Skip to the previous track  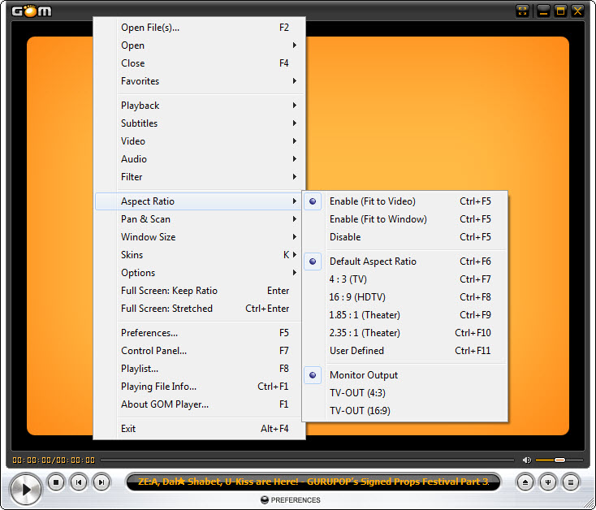click(79, 482)
